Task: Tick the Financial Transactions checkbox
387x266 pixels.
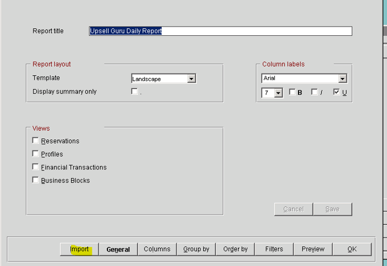Action: point(36,167)
